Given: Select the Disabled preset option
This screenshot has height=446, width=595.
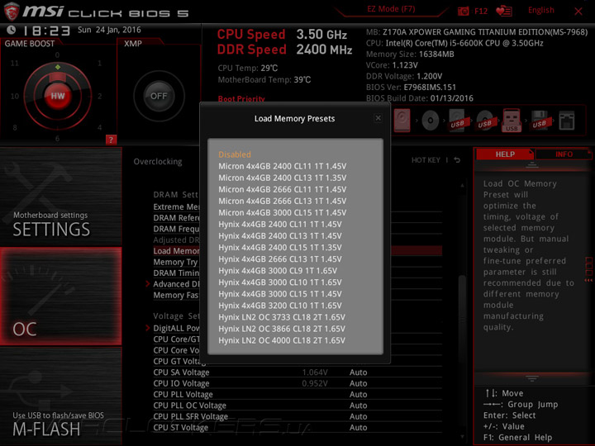Looking at the screenshot, I should 235,154.
